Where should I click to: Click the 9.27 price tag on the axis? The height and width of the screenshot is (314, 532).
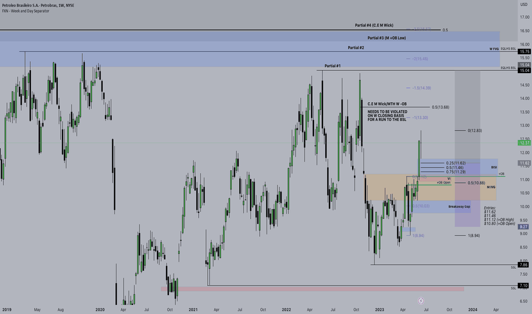click(523, 227)
